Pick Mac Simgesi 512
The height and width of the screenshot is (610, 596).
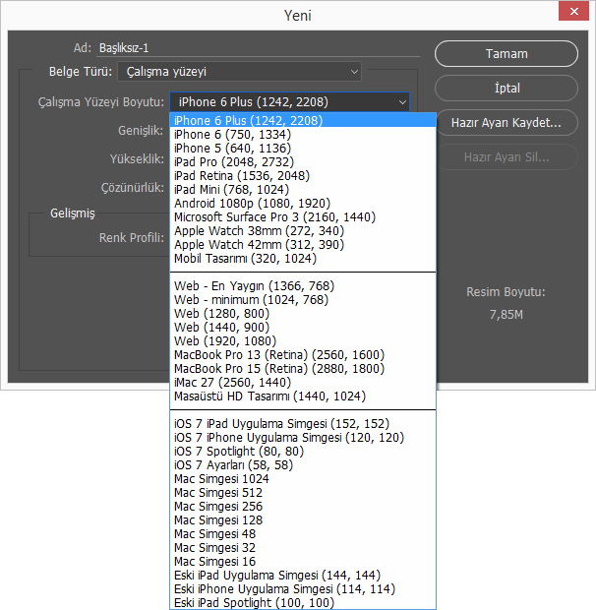(x=303, y=493)
